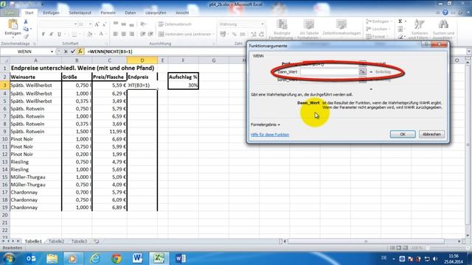Open Hilfe für diese Funktion link
The image size is (472, 265).
pyautogui.click(x=270, y=135)
